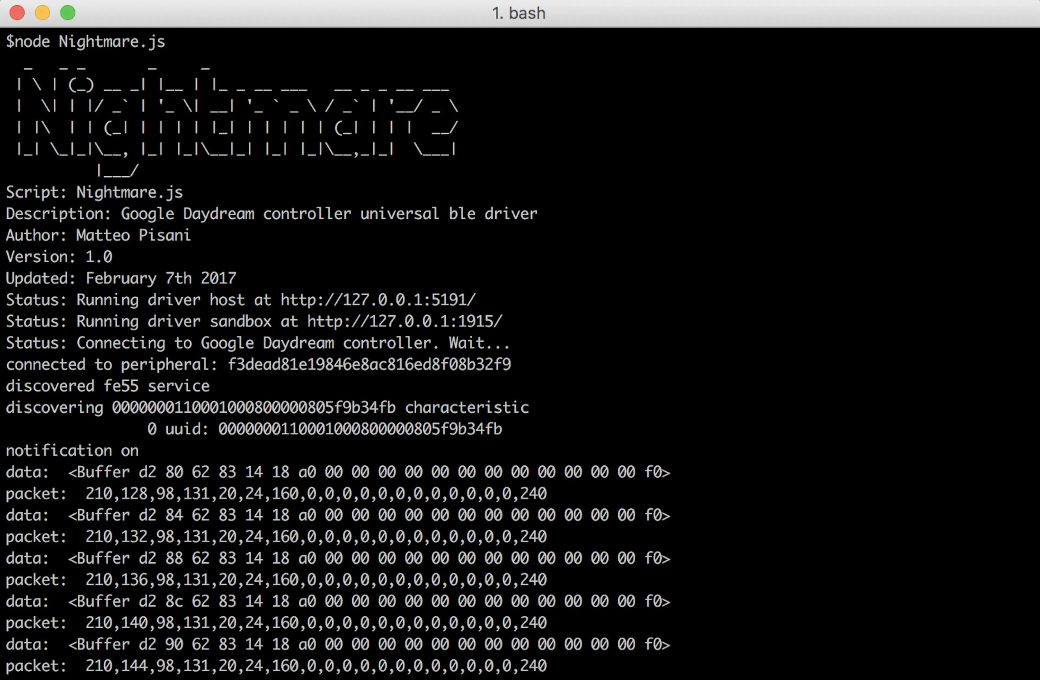1040x680 pixels.
Task: Open the driver host URL http://127.0.0.1:5191/
Action: tap(378, 300)
